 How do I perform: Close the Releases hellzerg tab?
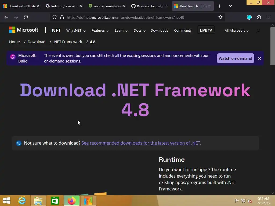pos(167,6)
